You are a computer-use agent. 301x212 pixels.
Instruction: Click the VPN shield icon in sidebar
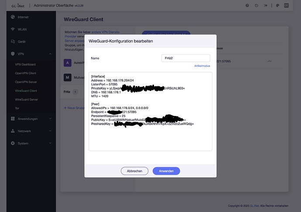click(13, 54)
